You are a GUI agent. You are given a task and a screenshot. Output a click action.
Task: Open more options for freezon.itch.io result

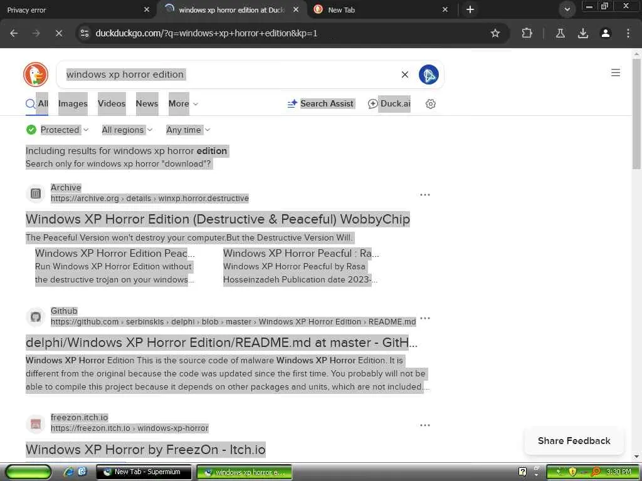[x=425, y=425]
